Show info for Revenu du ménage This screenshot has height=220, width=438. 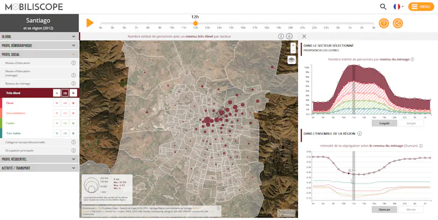(x=73, y=84)
